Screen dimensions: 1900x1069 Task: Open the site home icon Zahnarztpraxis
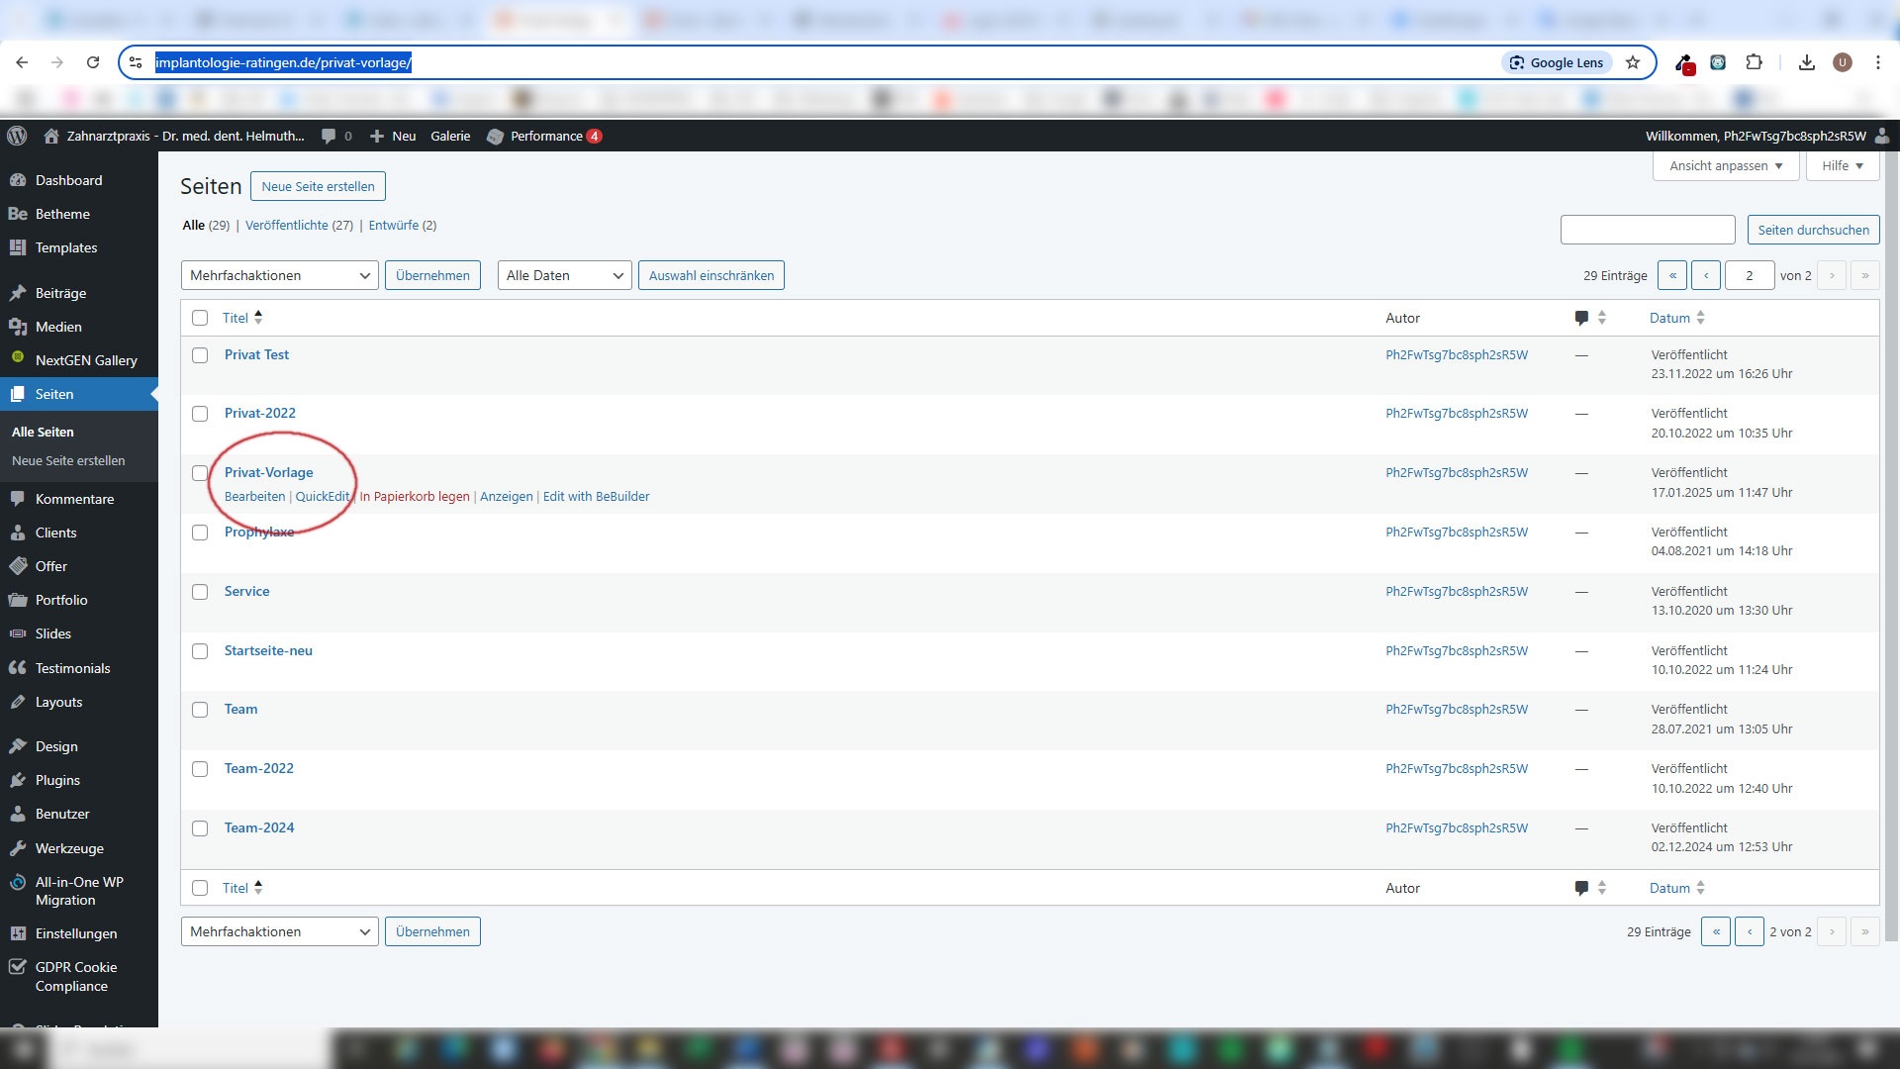51,136
